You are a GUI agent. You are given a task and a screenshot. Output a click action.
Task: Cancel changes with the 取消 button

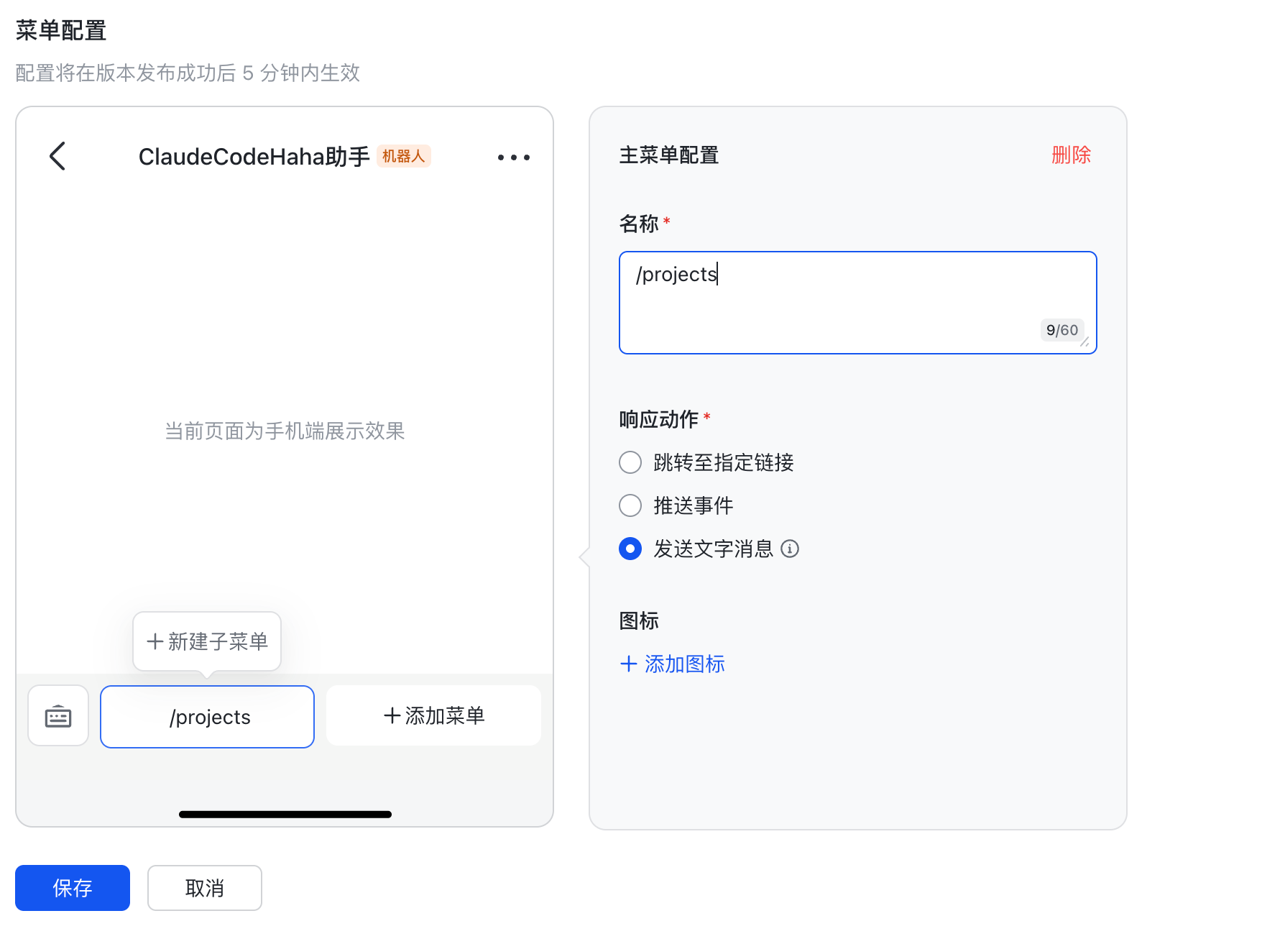coord(205,888)
